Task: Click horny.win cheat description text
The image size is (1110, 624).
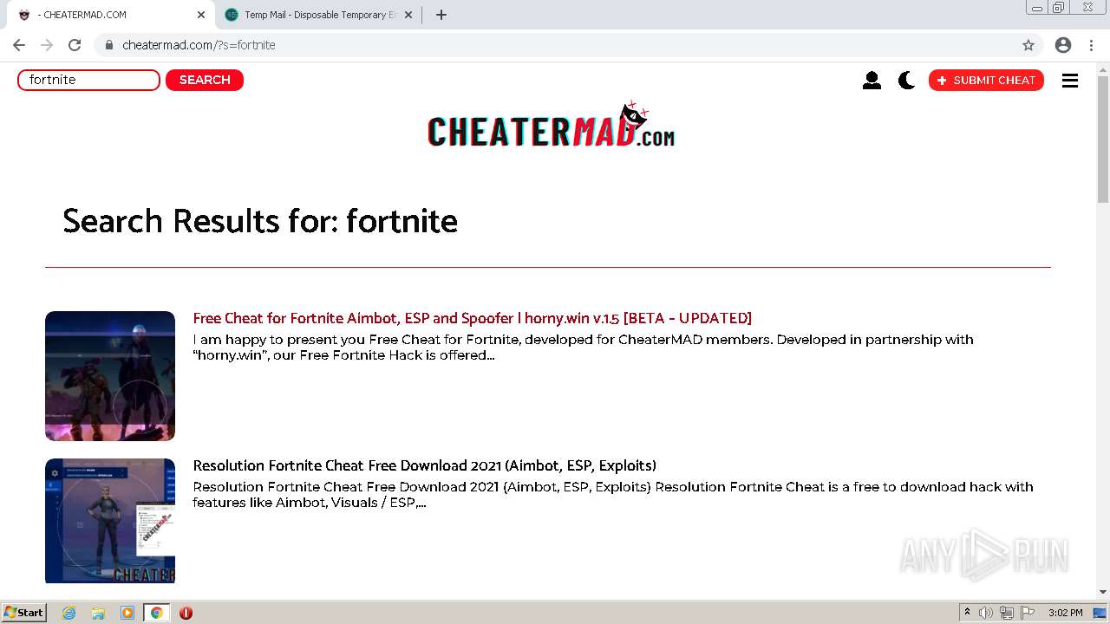Action: [x=583, y=348]
